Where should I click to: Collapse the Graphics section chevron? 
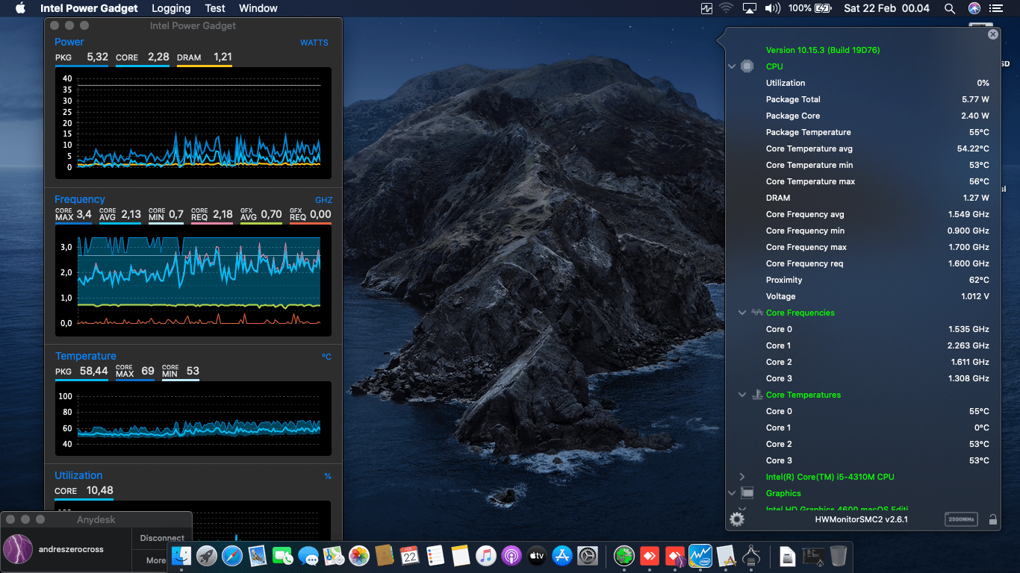[x=733, y=493]
